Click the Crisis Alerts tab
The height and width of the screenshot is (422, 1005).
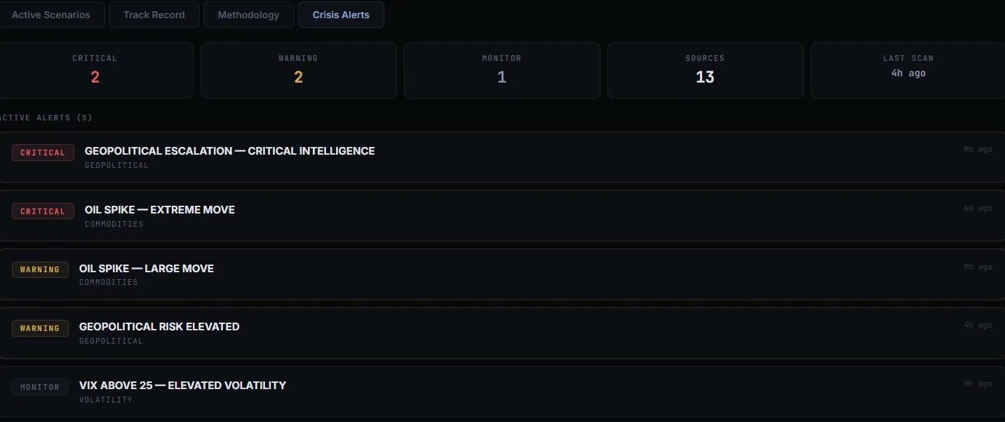coord(341,15)
